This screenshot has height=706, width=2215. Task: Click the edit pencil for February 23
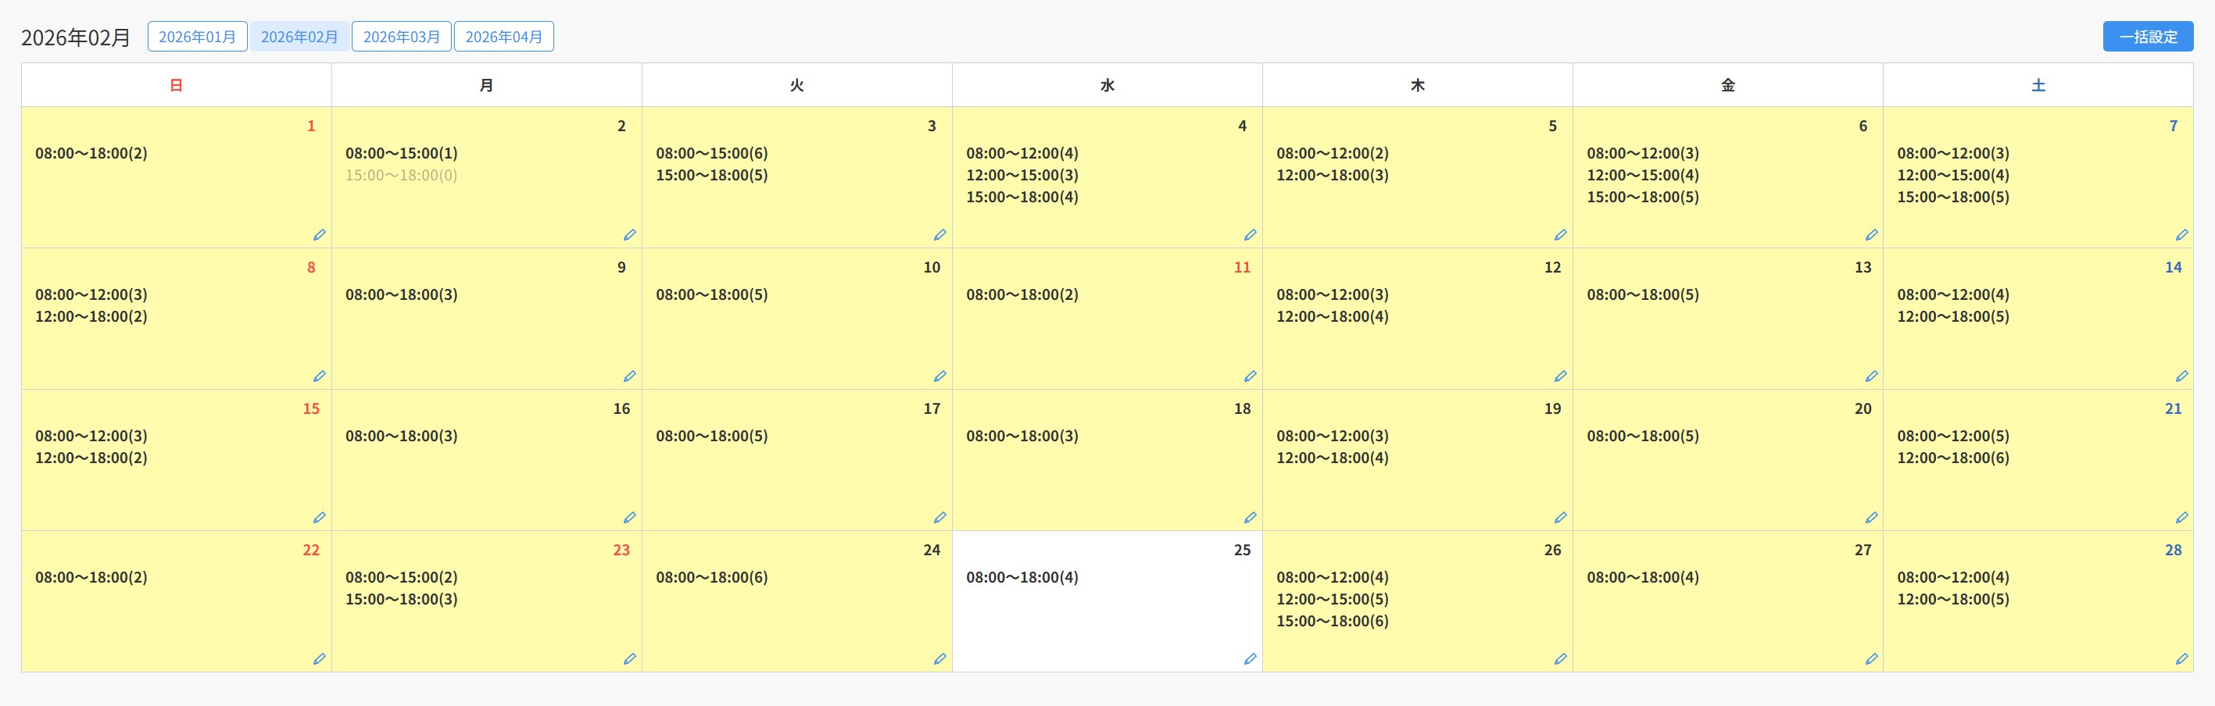[x=629, y=659]
